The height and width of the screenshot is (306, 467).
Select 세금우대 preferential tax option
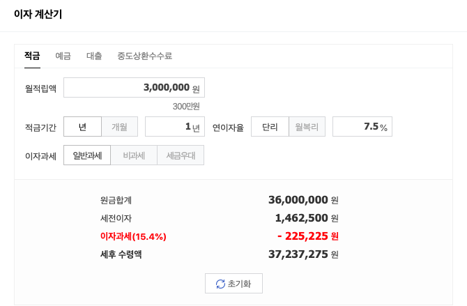181,155
